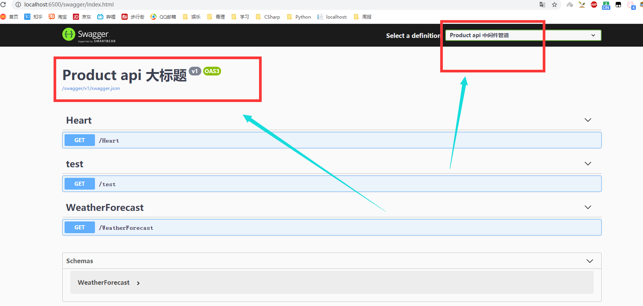The width and height of the screenshot is (643, 306).
Task: Open the 娱乐 bookmark folder
Action: (192, 17)
